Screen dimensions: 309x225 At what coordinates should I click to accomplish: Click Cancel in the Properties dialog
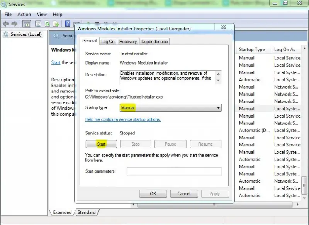click(x=184, y=193)
